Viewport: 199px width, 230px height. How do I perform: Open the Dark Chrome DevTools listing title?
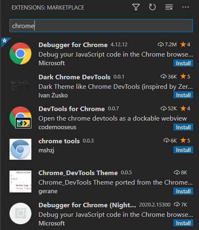(x=74, y=77)
